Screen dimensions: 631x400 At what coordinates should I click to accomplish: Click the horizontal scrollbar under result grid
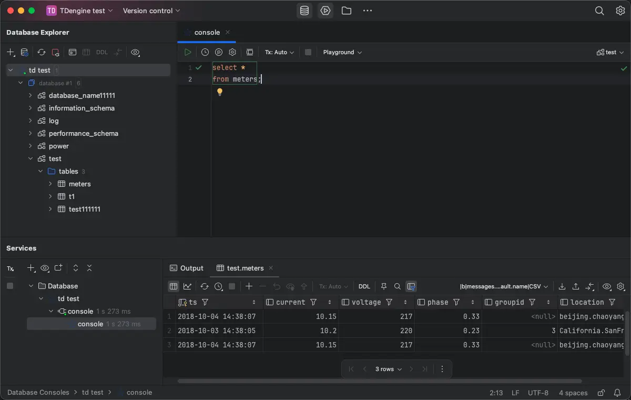point(380,381)
